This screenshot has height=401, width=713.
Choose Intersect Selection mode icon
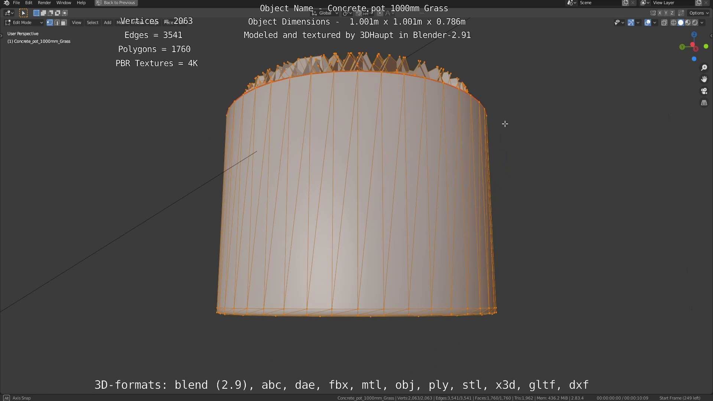click(x=64, y=13)
